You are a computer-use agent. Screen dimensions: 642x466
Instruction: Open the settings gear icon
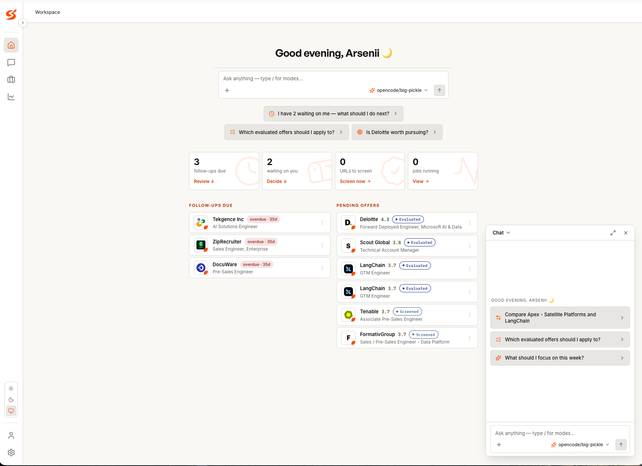(x=11, y=453)
